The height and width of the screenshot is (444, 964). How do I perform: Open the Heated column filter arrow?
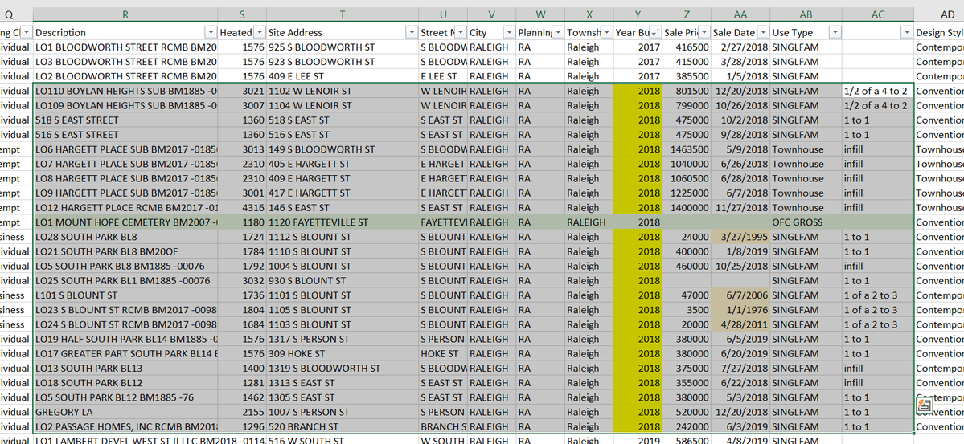[260, 32]
